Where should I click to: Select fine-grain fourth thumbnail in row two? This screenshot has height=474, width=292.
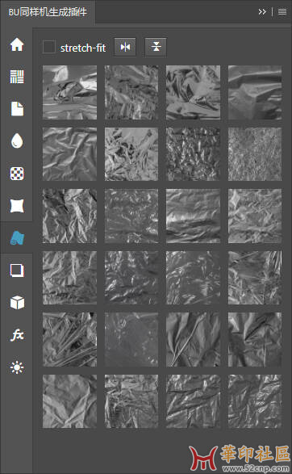pyautogui.click(x=255, y=154)
